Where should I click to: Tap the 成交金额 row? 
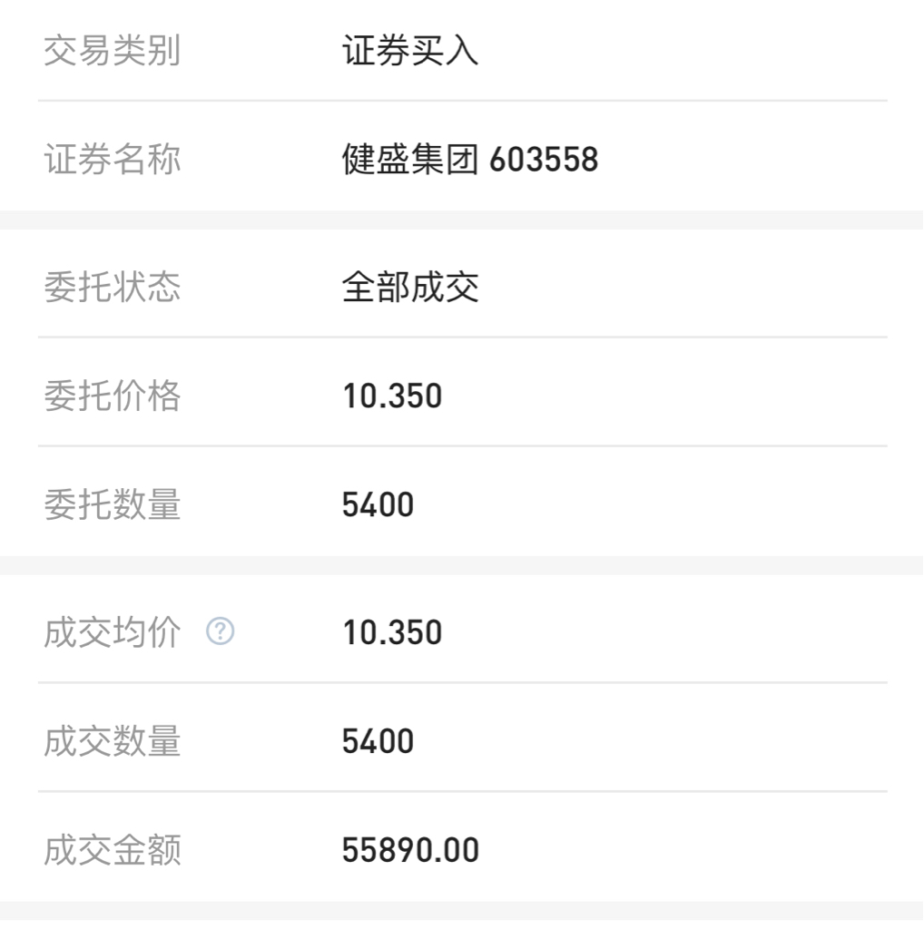tap(462, 846)
